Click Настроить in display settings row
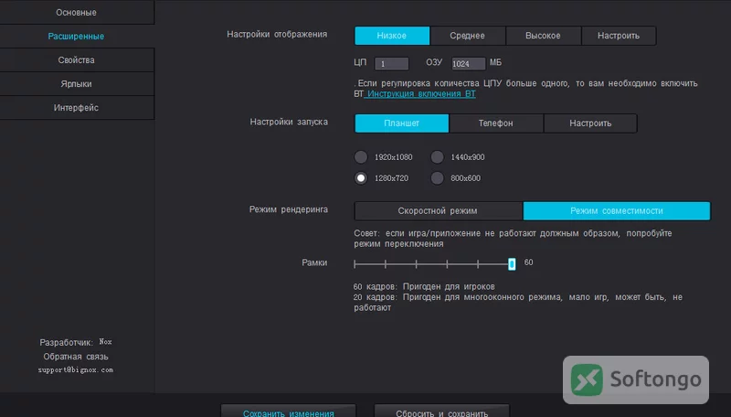Screen dimensions: 731x417 [619, 36]
